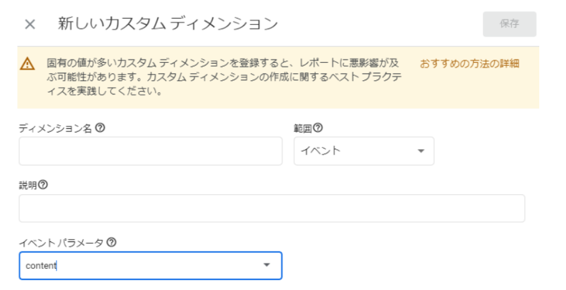Click the event parameter field containing content
This screenshot has height=290, width=566.
click(137, 266)
